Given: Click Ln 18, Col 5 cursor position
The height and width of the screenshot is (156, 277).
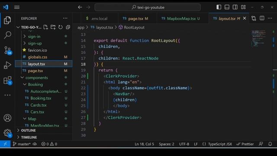Looking at the screenshot, I should coord(144,144).
